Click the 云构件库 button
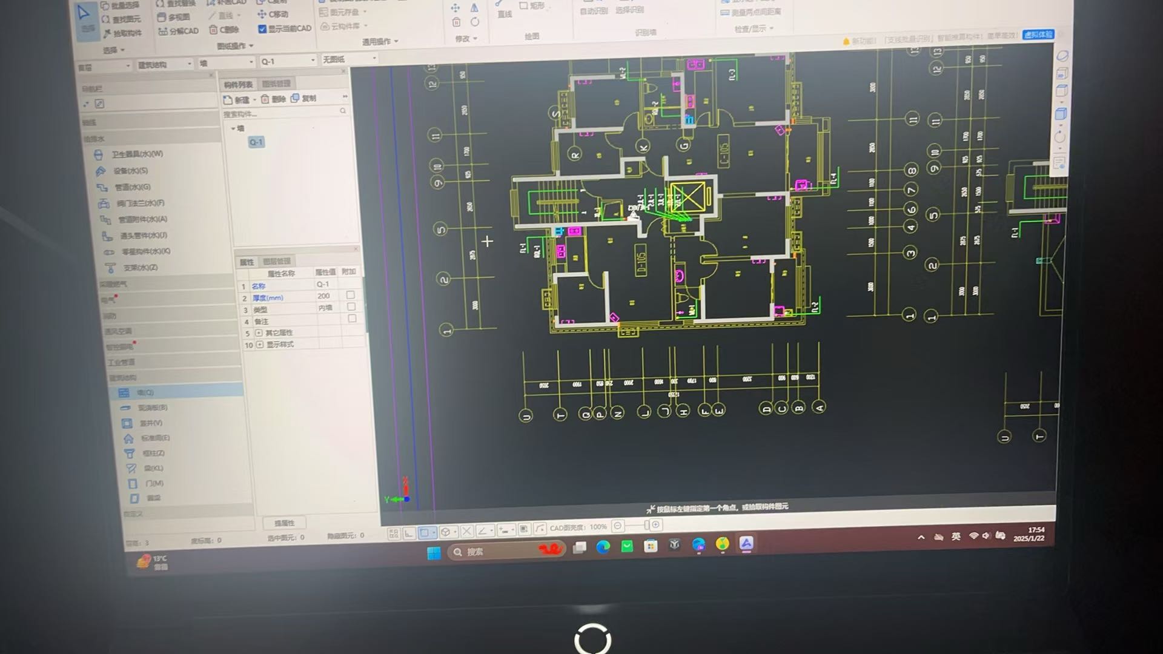Viewport: 1163px width, 654px height. (344, 27)
